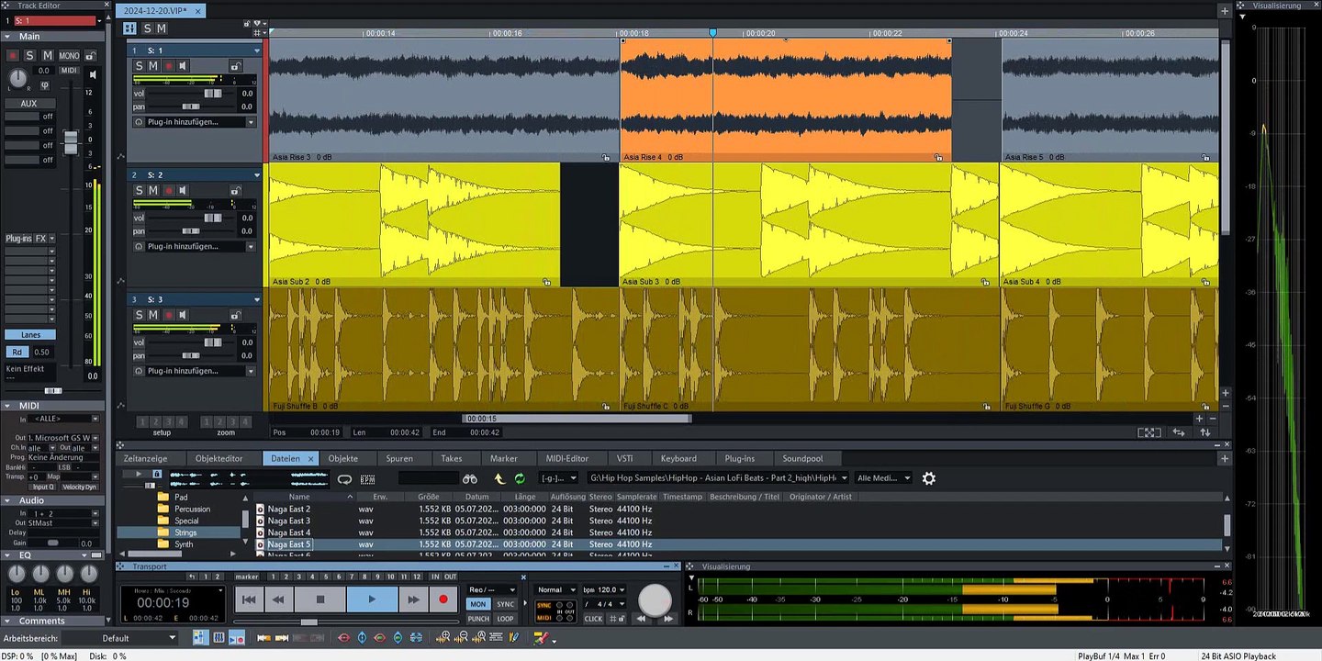Viewport: 1322px width, 661px height.
Task: Open file browser settings gear icon
Action: pyautogui.click(x=928, y=478)
